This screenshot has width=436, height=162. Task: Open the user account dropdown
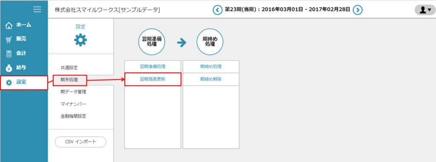coord(425,10)
